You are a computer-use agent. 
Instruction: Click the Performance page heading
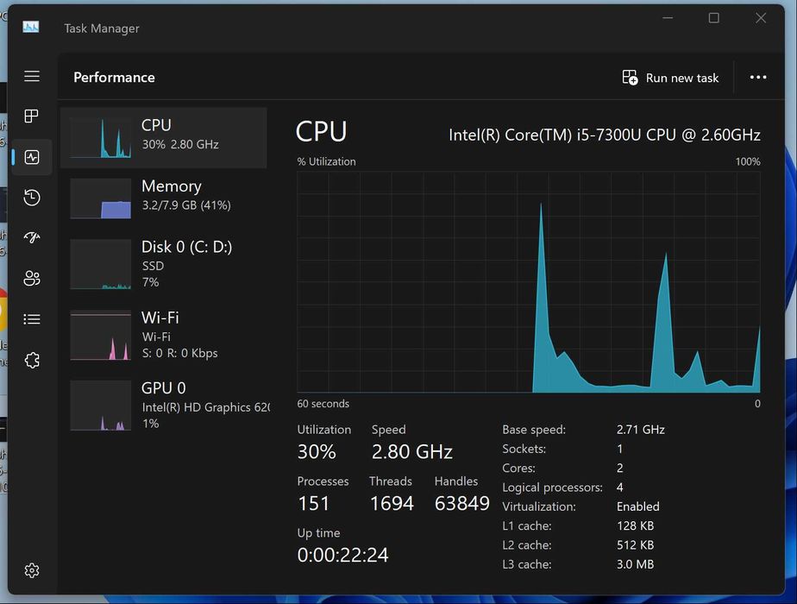click(x=114, y=78)
